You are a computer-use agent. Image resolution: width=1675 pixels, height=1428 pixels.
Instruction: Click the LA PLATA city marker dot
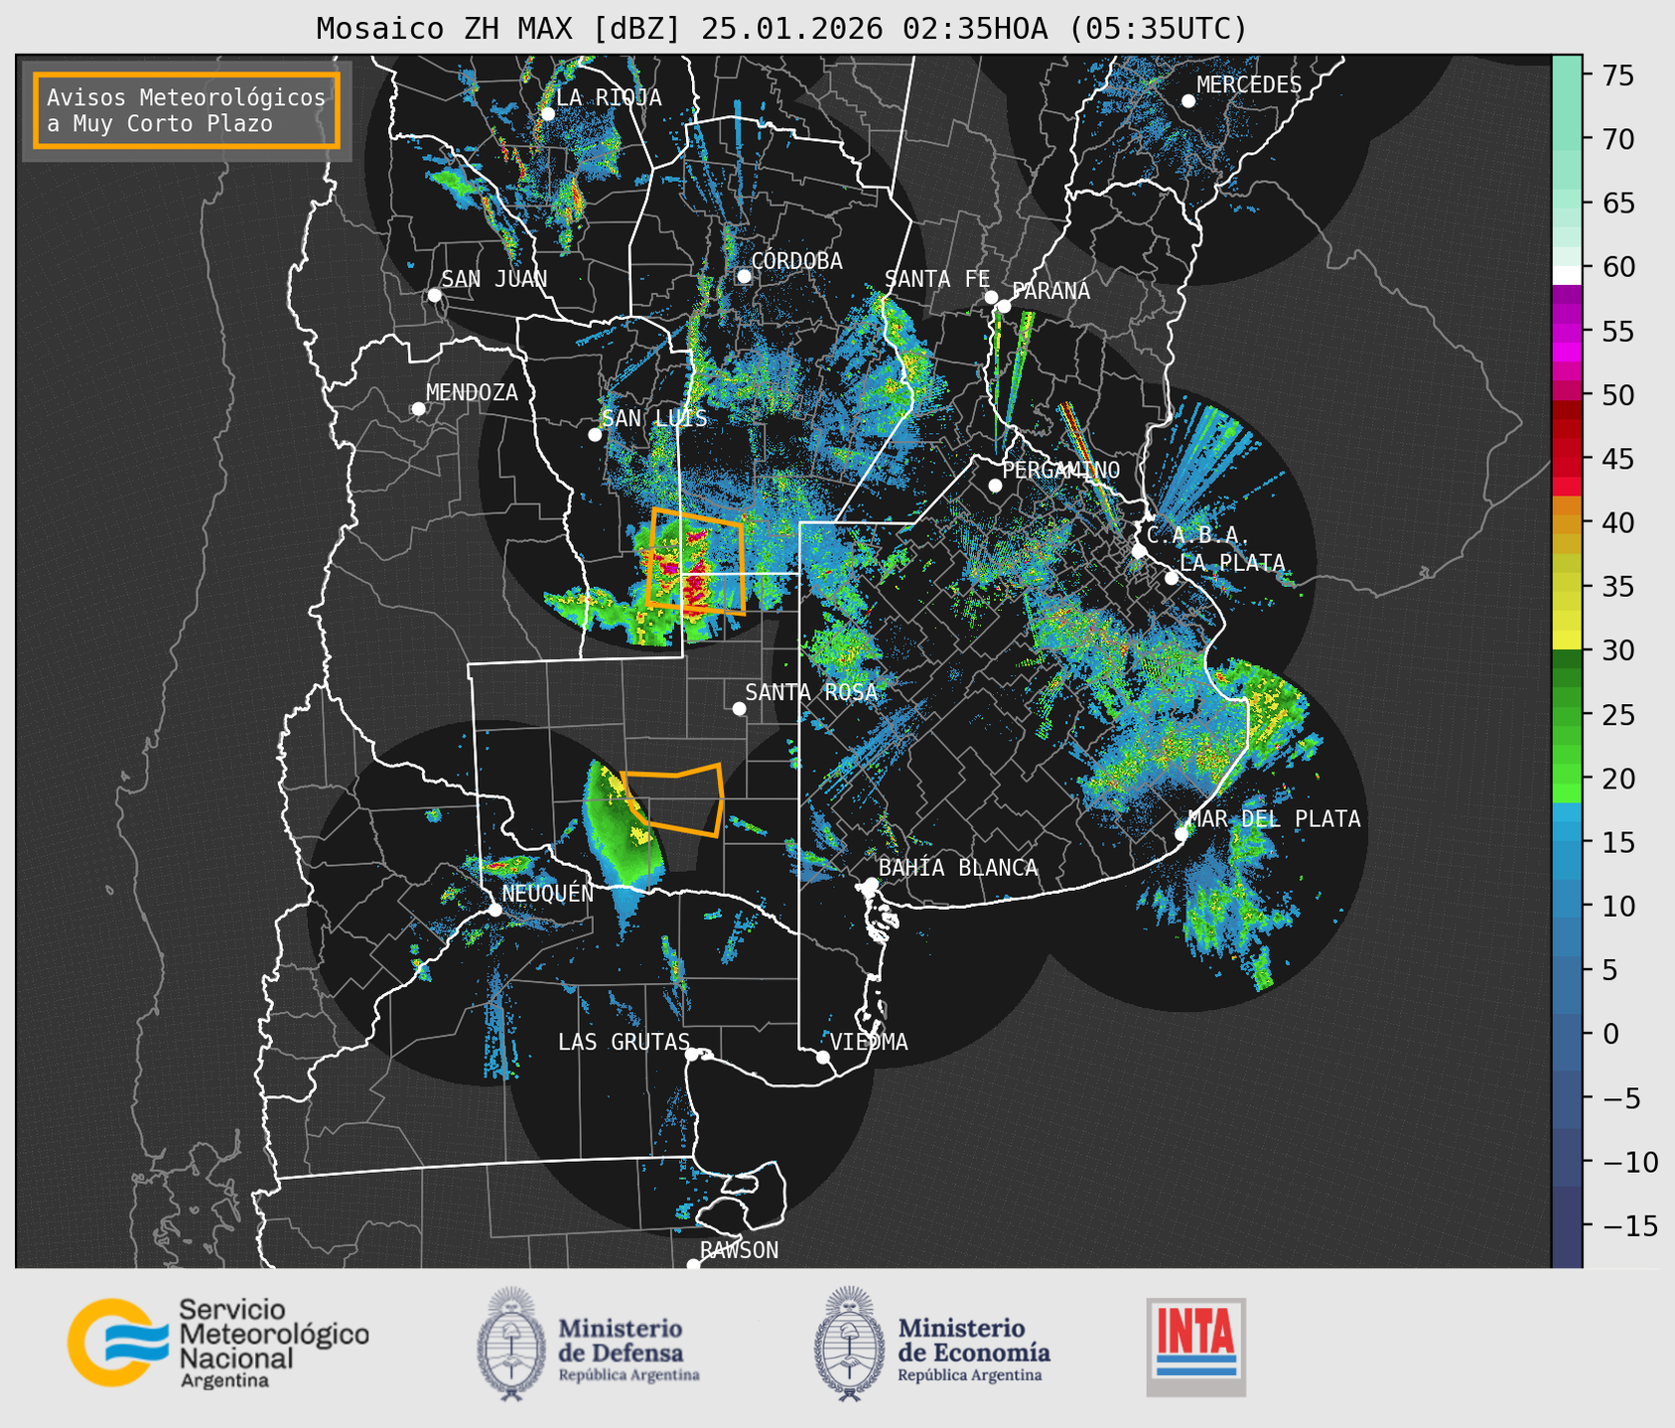click(1172, 578)
